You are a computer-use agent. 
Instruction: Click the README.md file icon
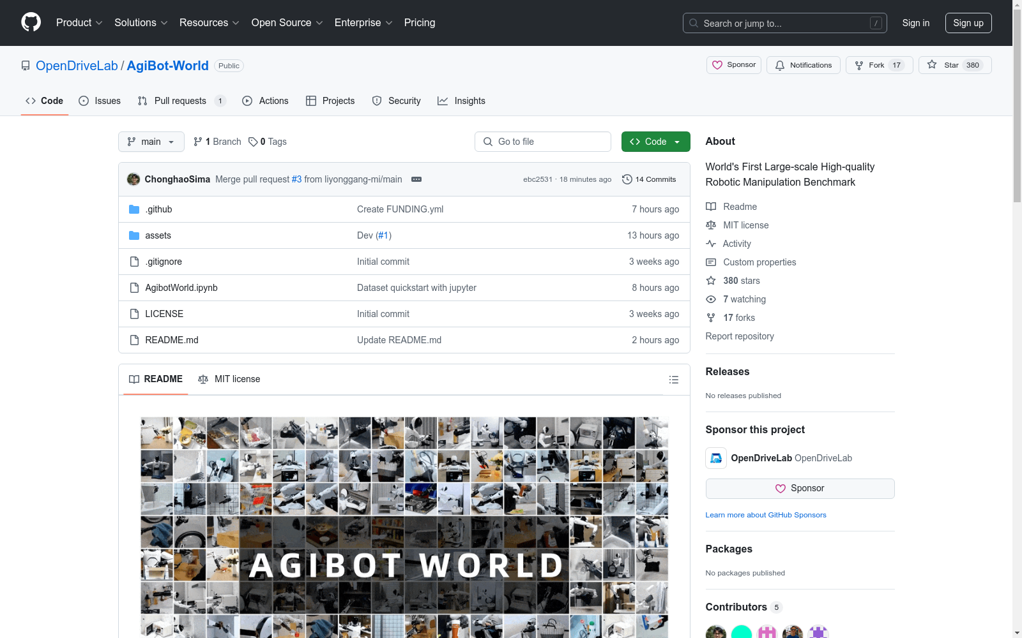click(134, 340)
